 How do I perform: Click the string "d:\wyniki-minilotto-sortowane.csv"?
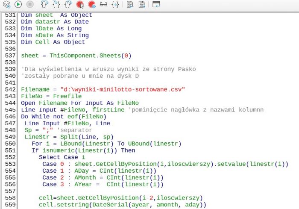coord(123,89)
